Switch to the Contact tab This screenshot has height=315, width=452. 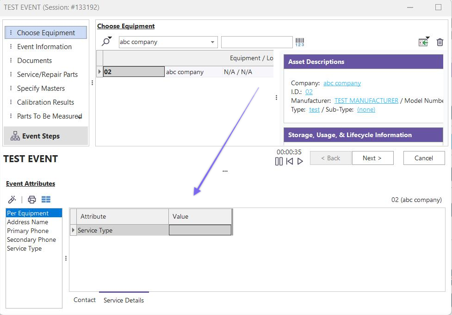pos(85,300)
